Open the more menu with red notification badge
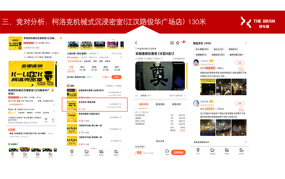The width and height of the screenshot is (285, 179). pos(184,42)
